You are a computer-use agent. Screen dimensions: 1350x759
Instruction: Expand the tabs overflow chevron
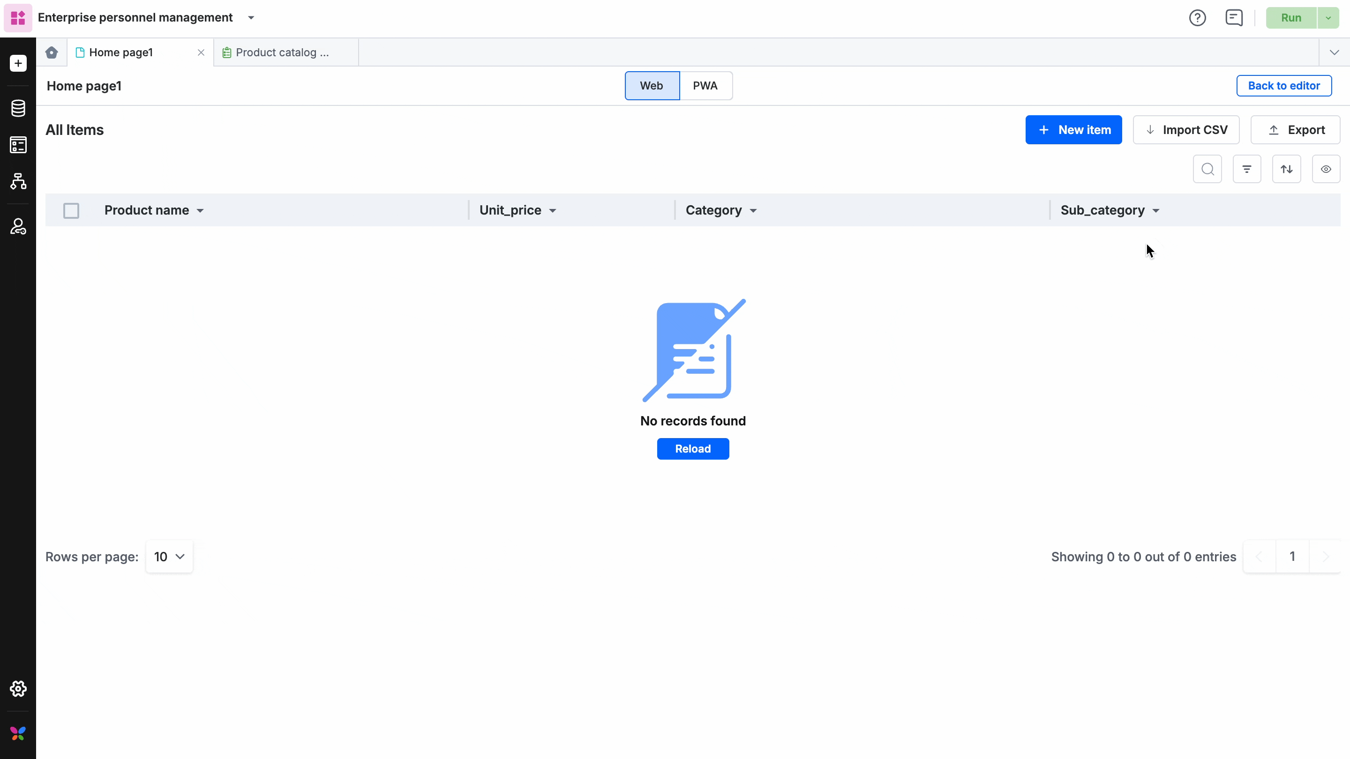[1334, 52]
